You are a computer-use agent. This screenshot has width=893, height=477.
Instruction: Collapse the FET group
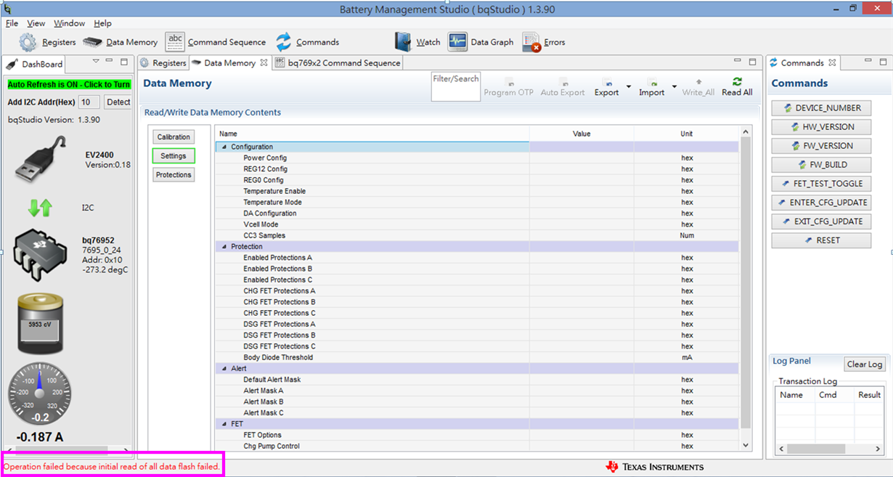[224, 424]
